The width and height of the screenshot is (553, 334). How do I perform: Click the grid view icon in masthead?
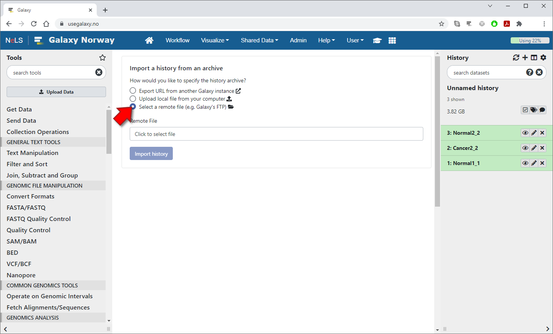(392, 40)
